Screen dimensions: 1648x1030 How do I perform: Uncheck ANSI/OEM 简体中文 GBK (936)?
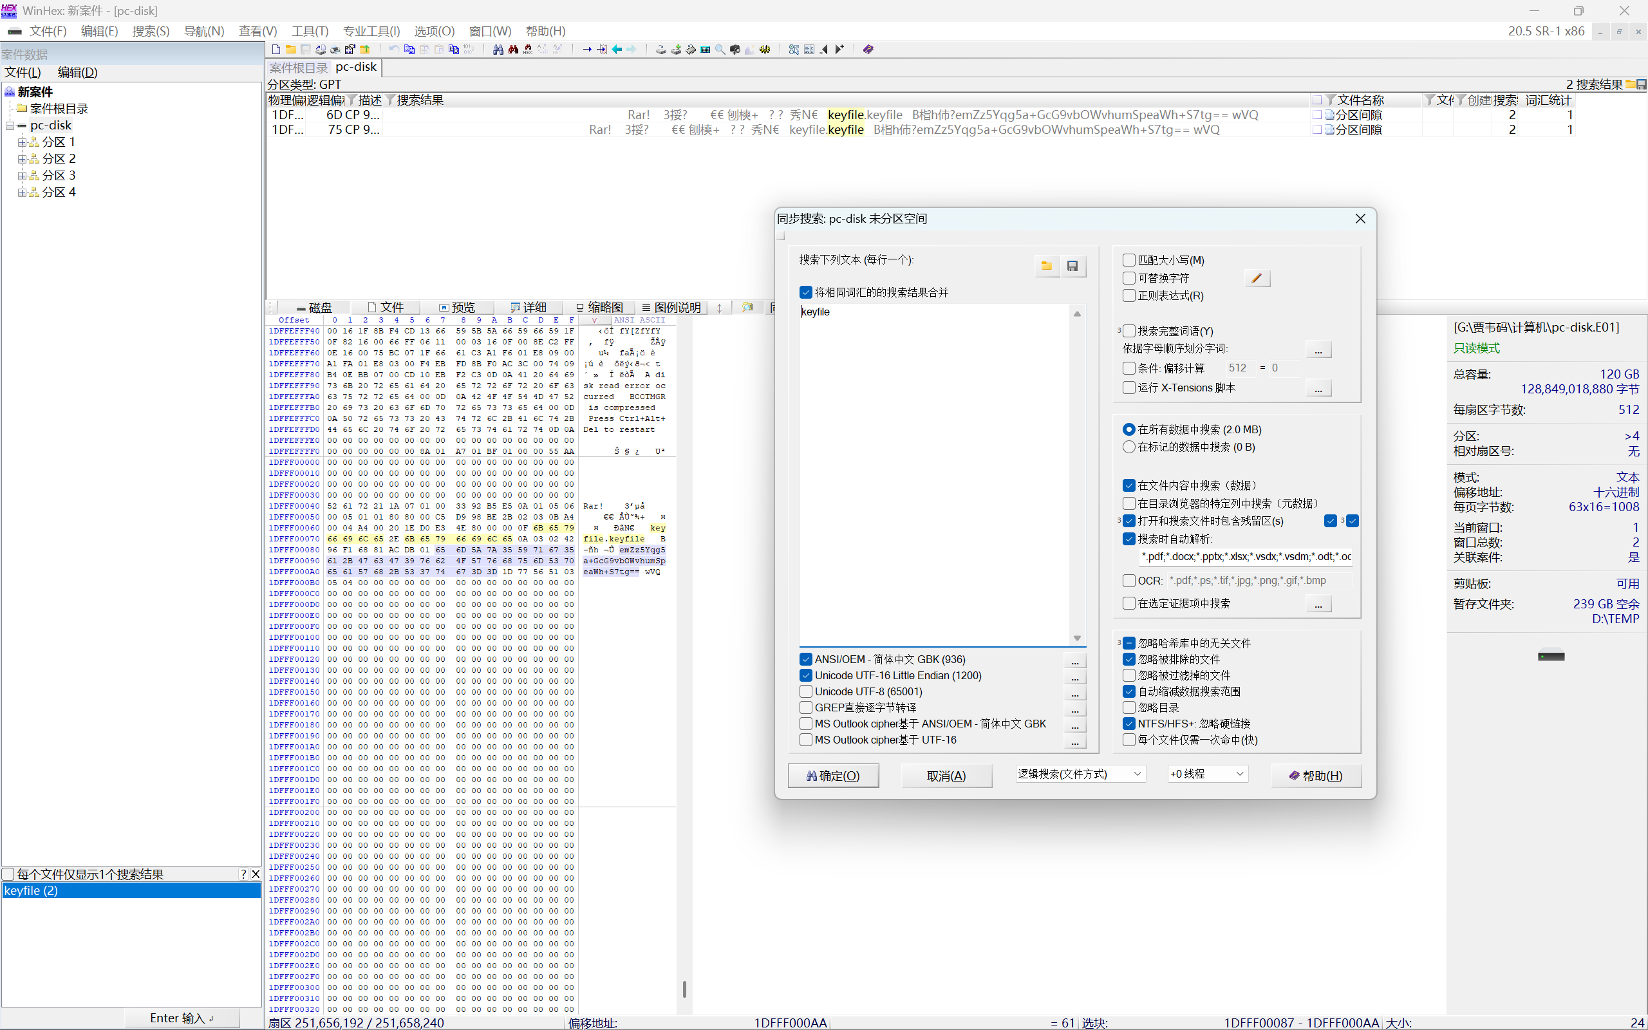click(805, 659)
